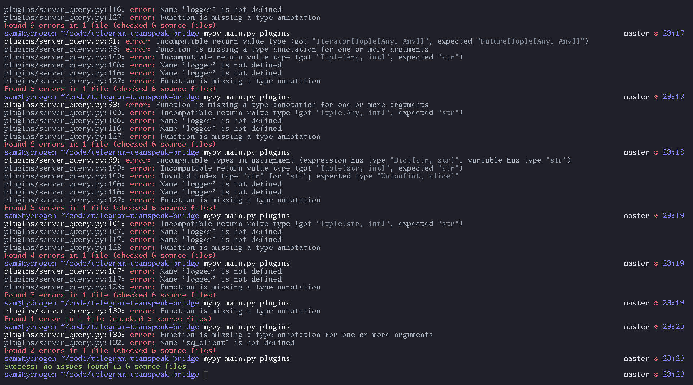
Task: Click the 'Found 2 errors in 1 file' summary
Action: click(110, 351)
